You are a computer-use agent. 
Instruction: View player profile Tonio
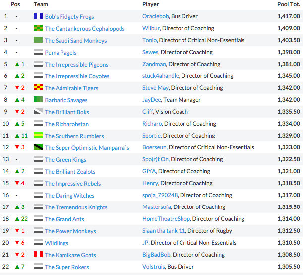tap(150, 40)
